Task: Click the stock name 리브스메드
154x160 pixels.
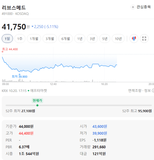Action: (x=14, y=8)
